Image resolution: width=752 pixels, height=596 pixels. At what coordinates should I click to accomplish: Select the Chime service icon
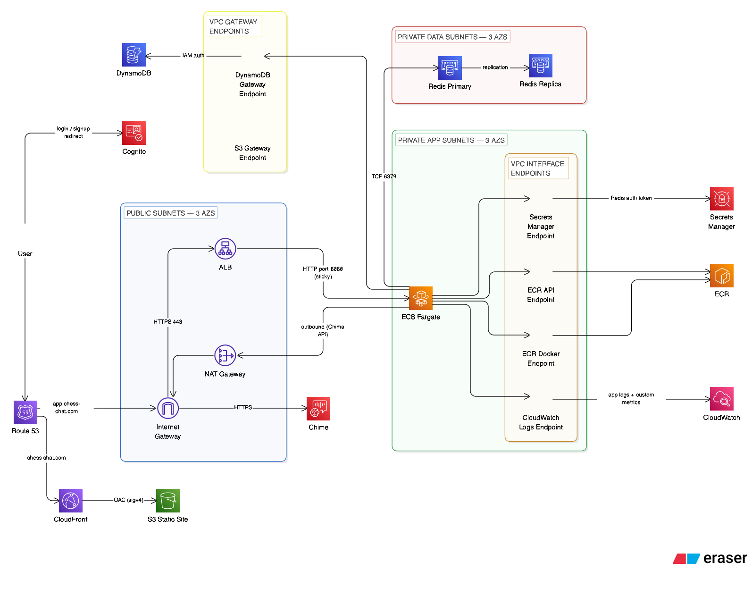pyautogui.click(x=318, y=409)
